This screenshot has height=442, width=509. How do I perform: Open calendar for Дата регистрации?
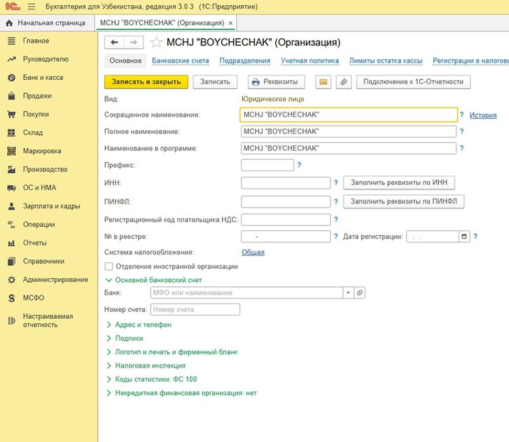tap(464, 237)
